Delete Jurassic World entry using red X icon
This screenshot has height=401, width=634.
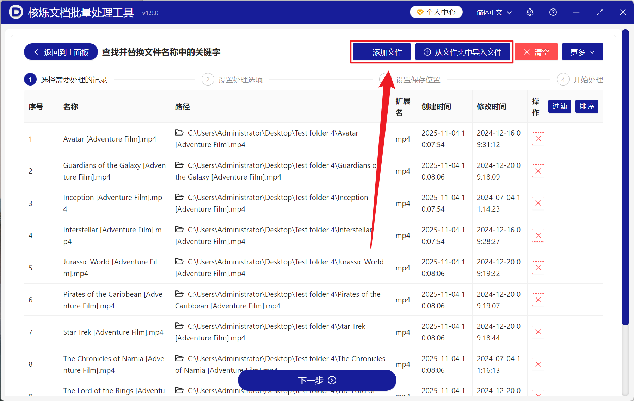click(538, 268)
